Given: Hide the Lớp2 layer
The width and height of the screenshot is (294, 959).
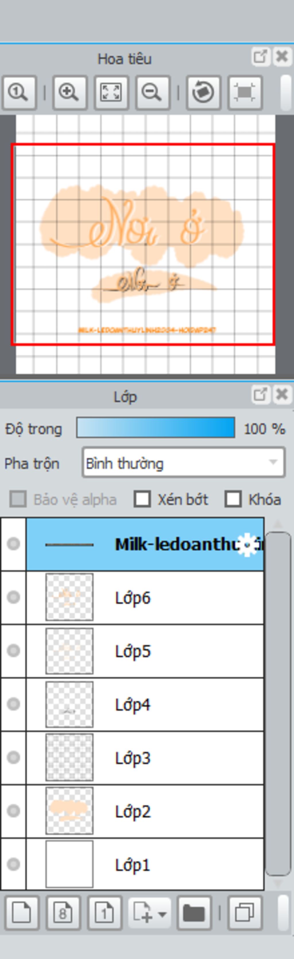Looking at the screenshot, I should coord(14,811).
